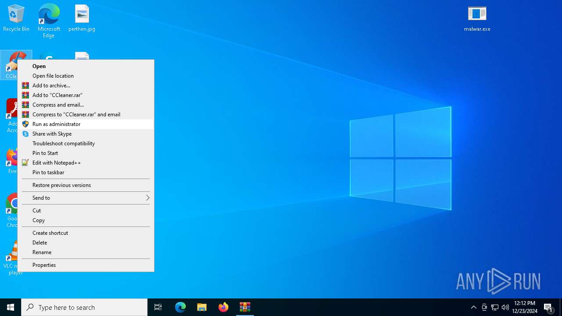Choose Rename in the context menu
The width and height of the screenshot is (562, 316).
point(86,252)
